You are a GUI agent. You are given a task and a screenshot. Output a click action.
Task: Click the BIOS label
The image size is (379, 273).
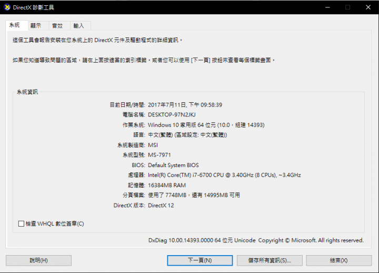click(138, 165)
